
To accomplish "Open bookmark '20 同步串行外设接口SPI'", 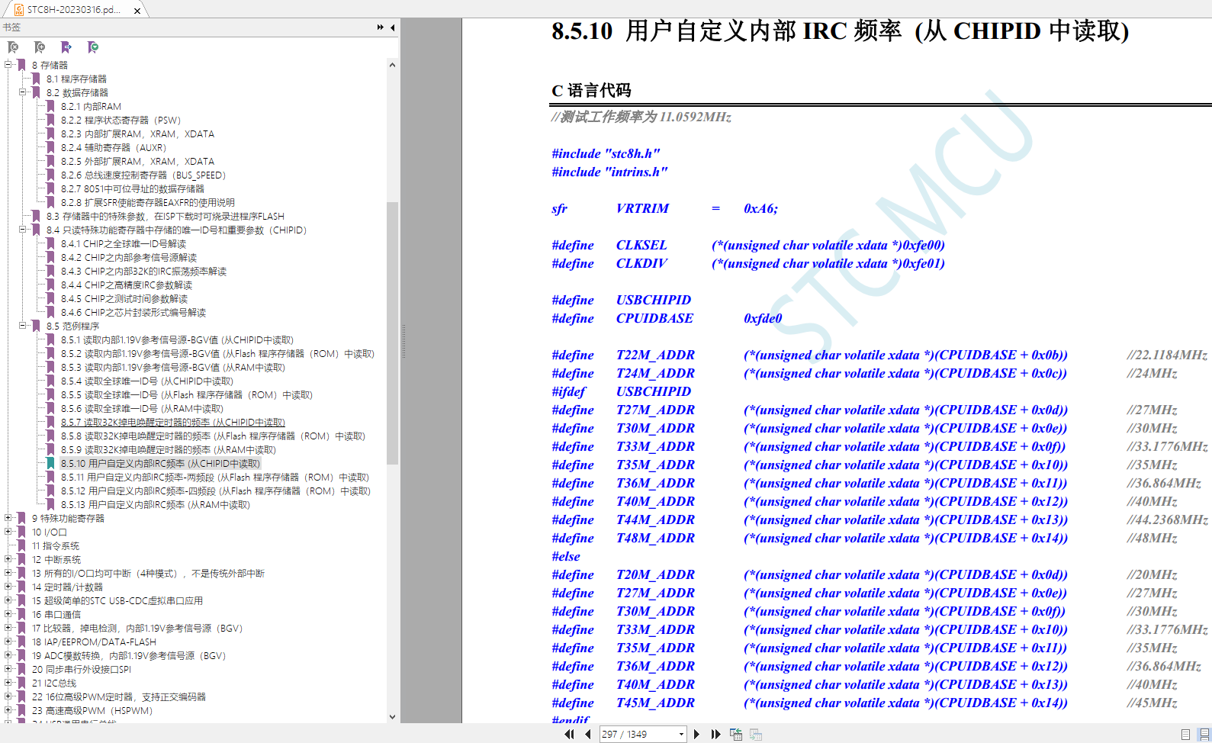I will click(82, 669).
